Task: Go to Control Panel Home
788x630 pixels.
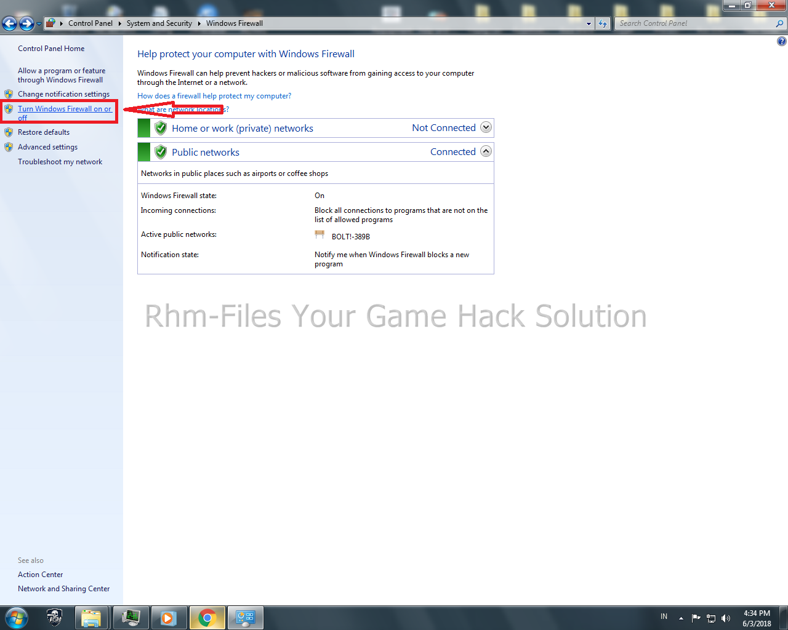Action: 51,49
